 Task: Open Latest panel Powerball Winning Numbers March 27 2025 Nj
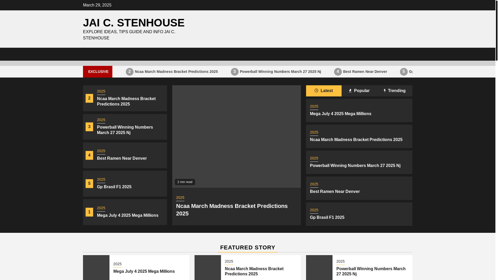coord(355,165)
